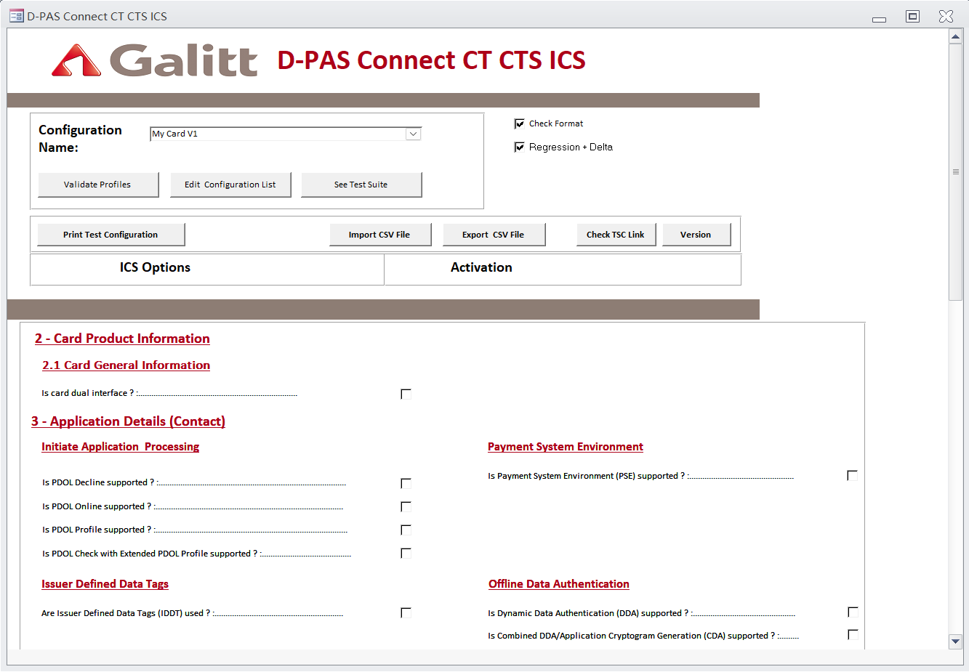Click the My Card V1 configuration field
This screenshot has width=969, height=672.
(278, 134)
